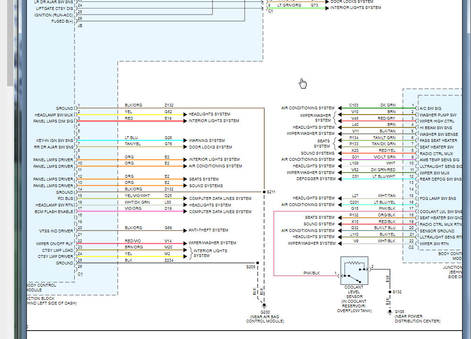Screen dimensions: 471x339
Task: Click the LT BLU wire label for G26
Action: point(131,138)
